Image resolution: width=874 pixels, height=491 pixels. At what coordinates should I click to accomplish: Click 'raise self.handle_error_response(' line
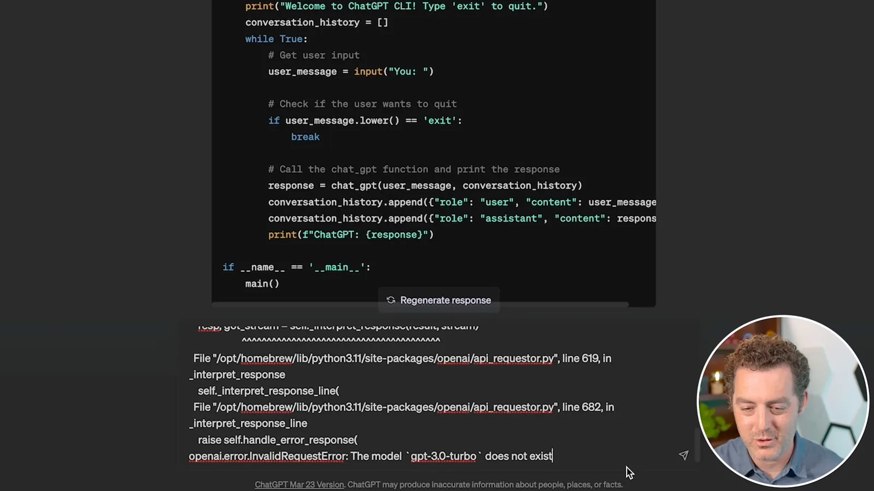coord(277,440)
